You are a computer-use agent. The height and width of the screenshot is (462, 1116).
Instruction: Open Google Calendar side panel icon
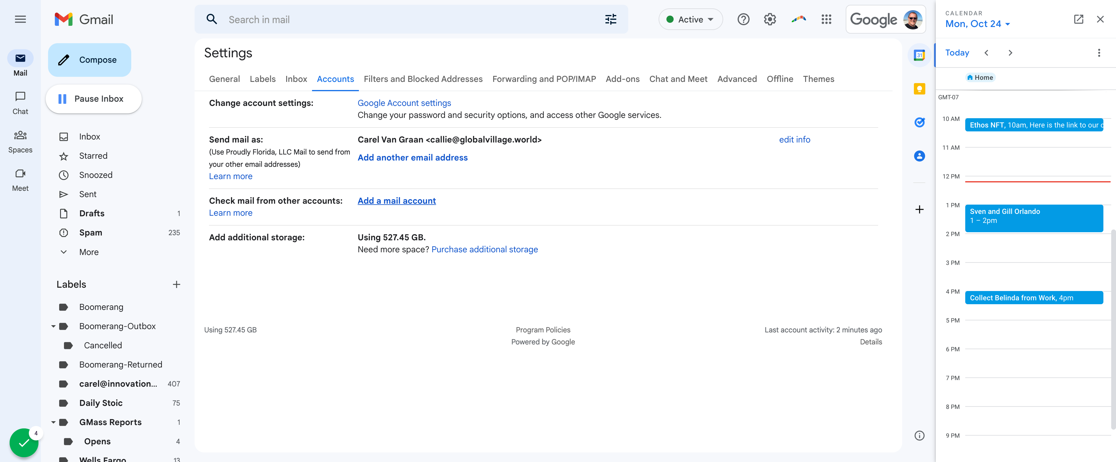click(919, 55)
